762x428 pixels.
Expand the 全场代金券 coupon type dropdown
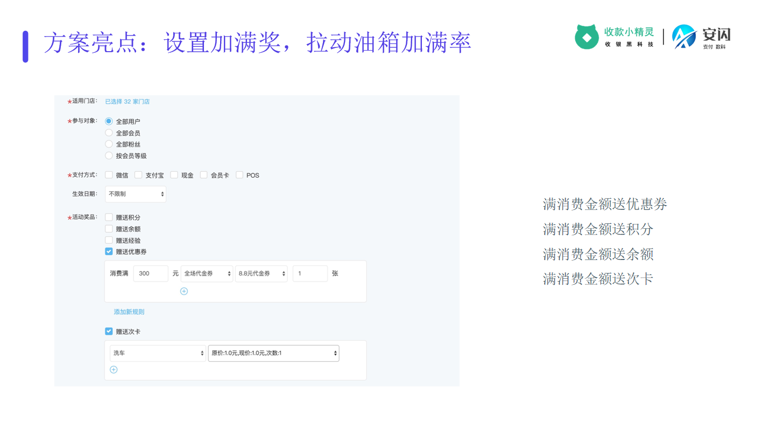(x=207, y=273)
